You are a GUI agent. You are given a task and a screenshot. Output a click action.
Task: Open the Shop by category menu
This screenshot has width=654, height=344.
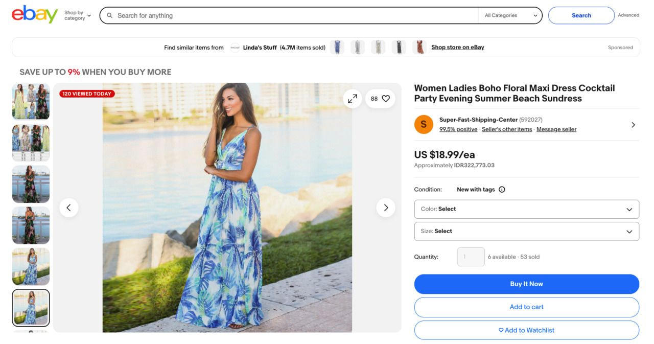click(x=77, y=15)
